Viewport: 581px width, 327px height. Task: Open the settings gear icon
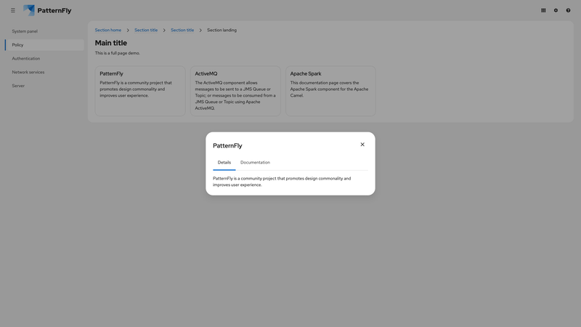click(556, 10)
